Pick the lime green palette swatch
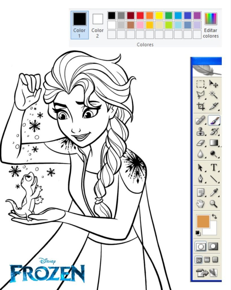 (169, 25)
